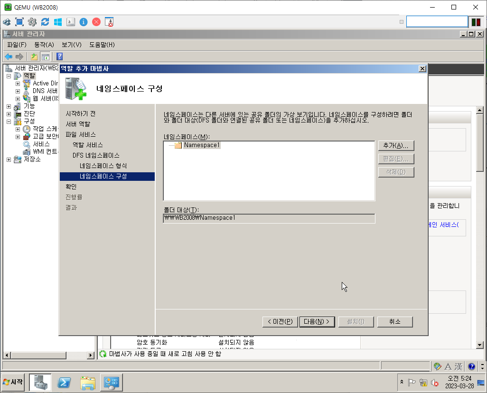Go to DFS 네임스페이스 wizard step
The height and width of the screenshot is (393, 487).
tap(96, 155)
